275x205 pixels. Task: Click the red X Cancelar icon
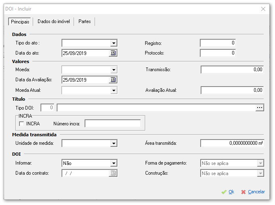(243, 192)
